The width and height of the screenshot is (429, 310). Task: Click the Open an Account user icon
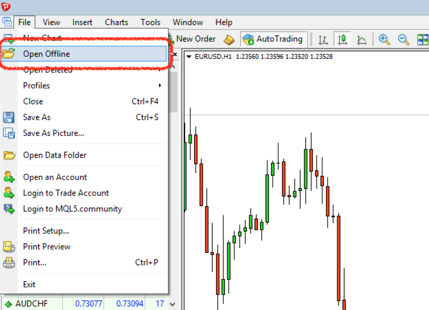tap(9, 177)
